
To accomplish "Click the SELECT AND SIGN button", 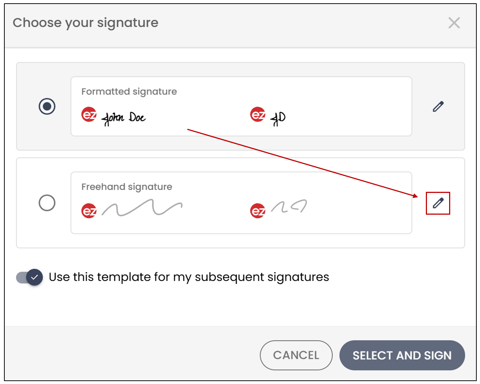I will coord(402,355).
